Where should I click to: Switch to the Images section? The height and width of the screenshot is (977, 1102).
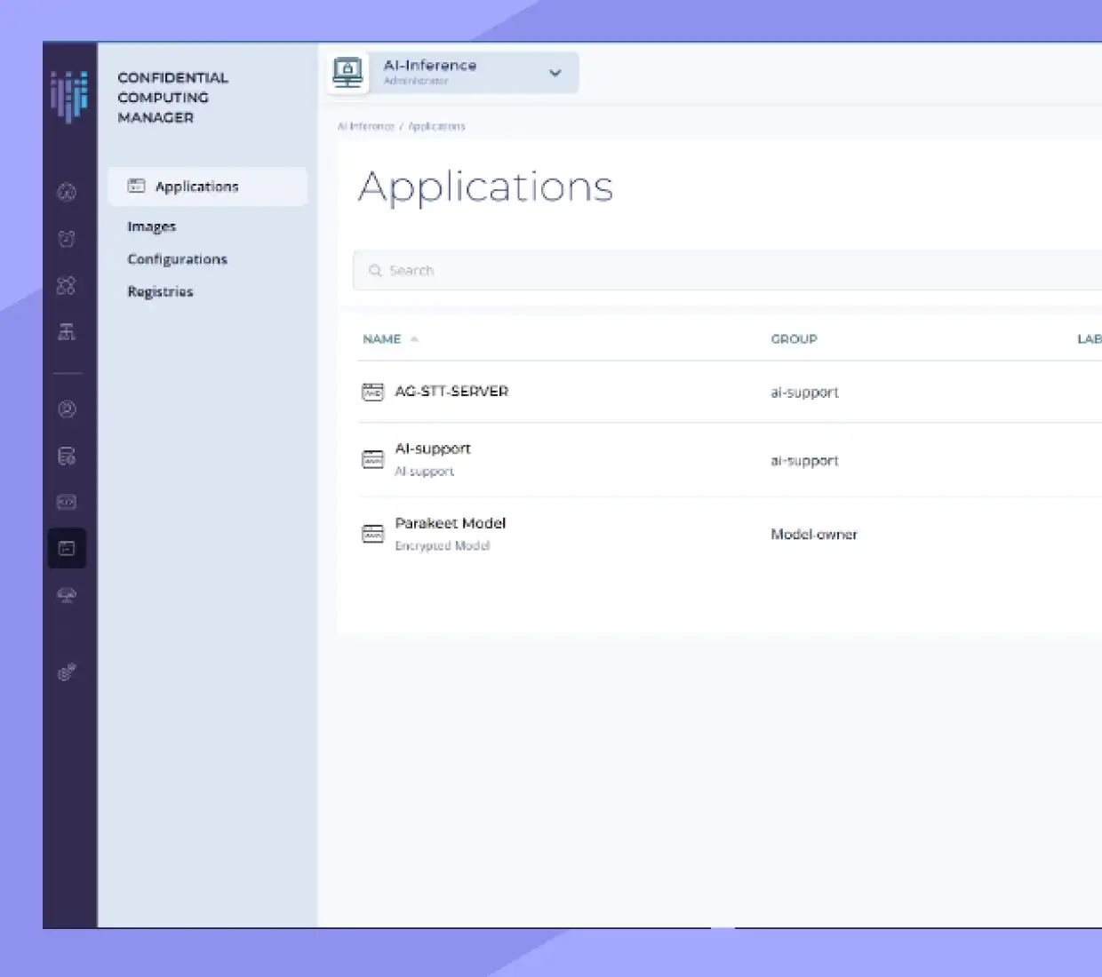coord(151,226)
